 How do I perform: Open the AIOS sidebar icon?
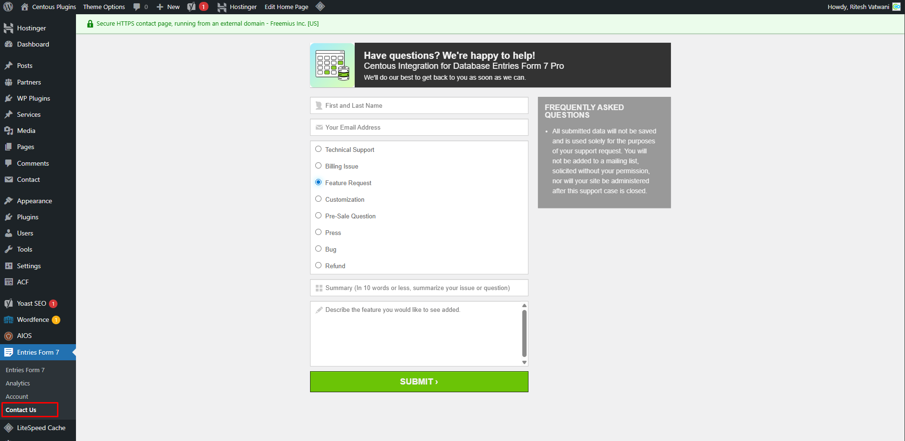[9, 336]
